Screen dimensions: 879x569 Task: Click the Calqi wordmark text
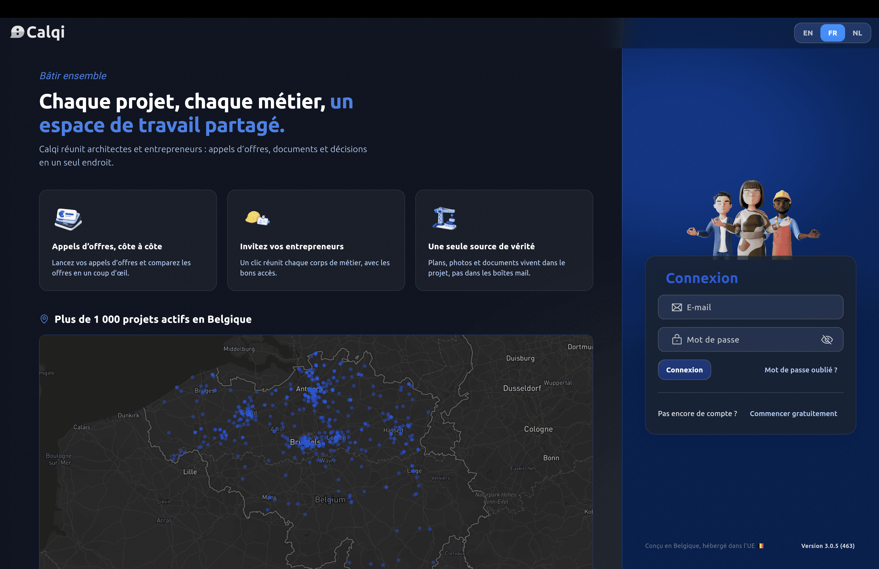click(46, 32)
